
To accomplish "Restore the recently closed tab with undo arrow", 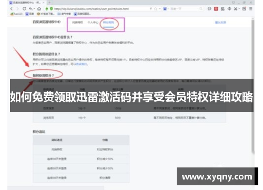I will [x=31, y=8].
